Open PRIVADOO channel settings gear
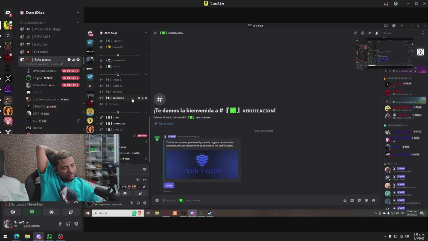This screenshot has width=428, height=241. click(x=146, y=98)
